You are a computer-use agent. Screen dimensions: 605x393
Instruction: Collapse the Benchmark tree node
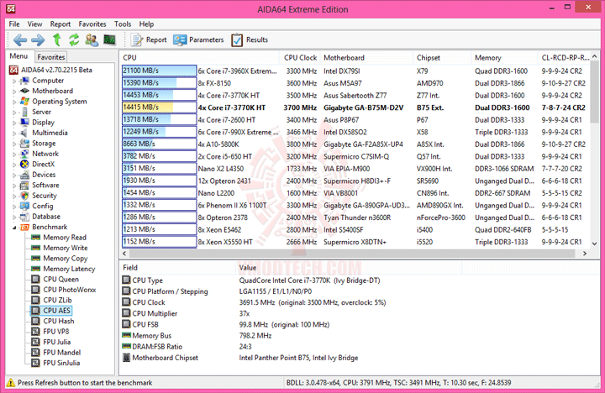point(14,228)
